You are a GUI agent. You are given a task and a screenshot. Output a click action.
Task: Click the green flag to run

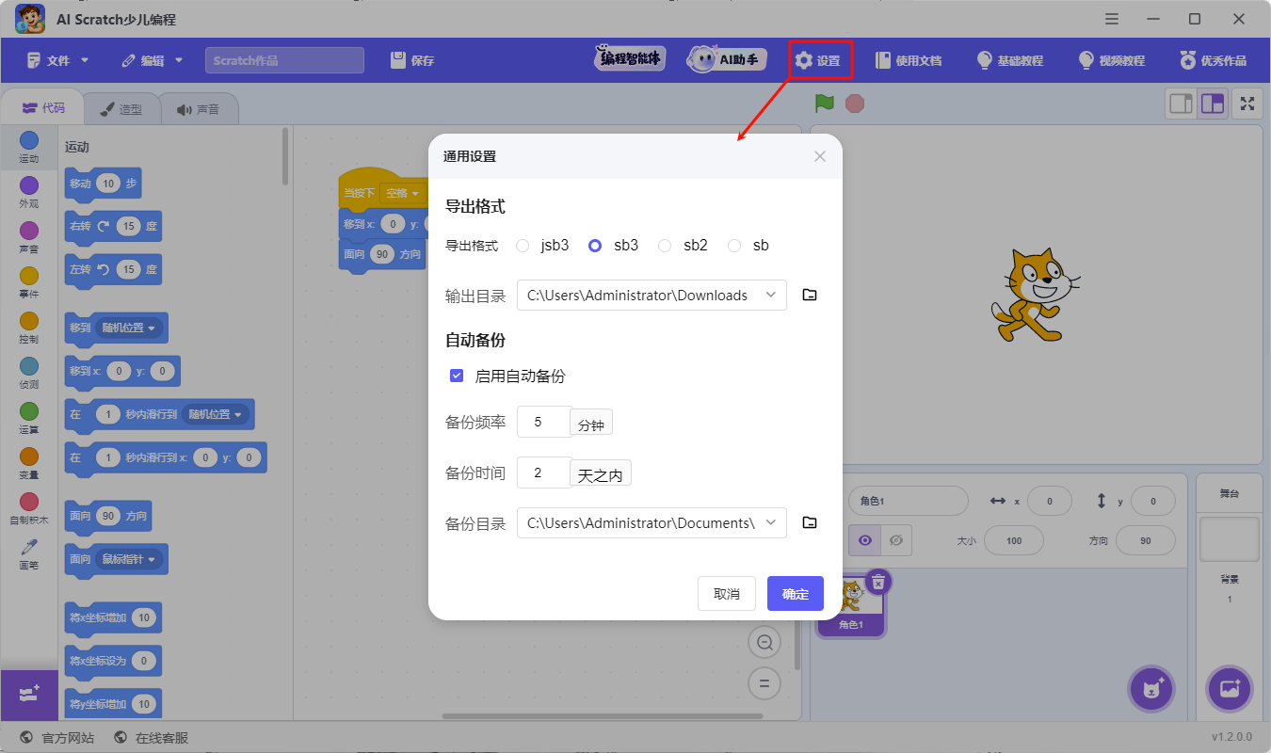coord(825,104)
